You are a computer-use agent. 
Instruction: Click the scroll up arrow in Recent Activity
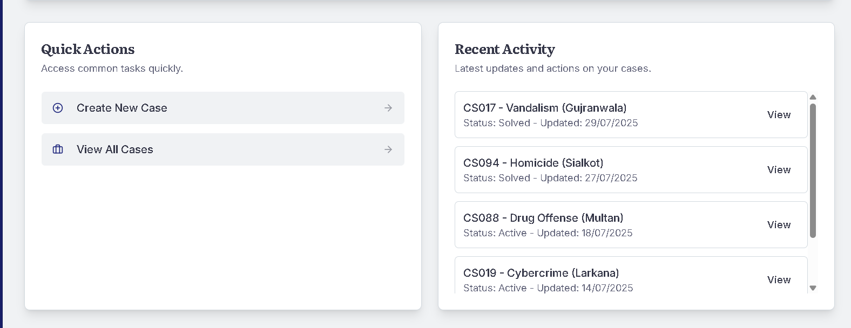(x=813, y=97)
